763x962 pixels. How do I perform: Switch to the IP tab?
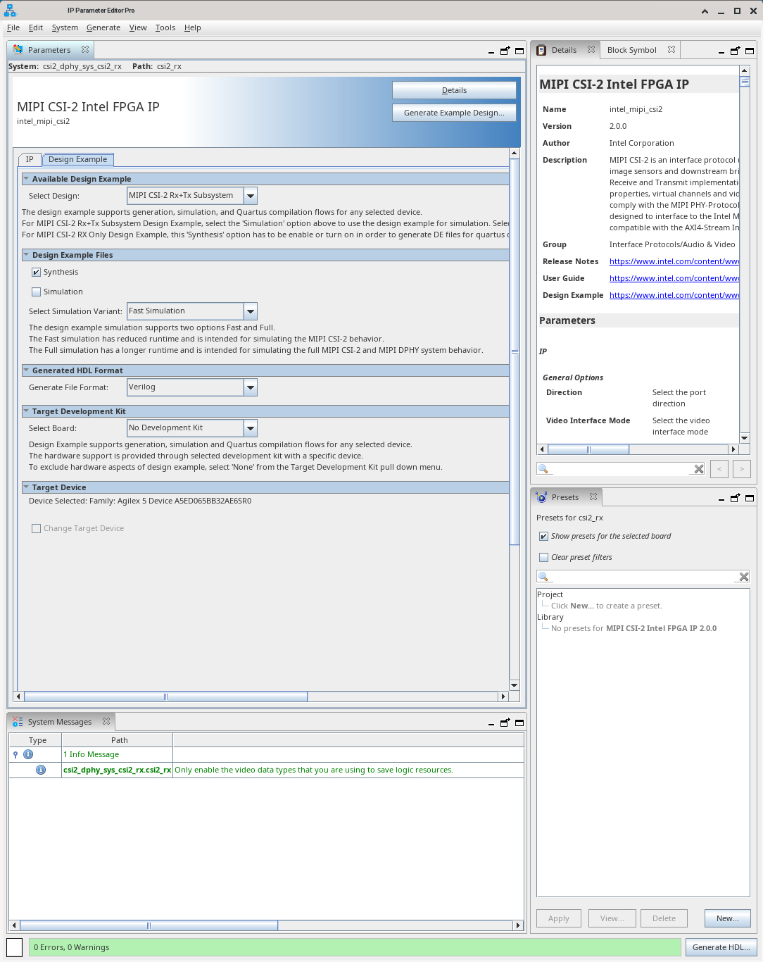[x=30, y=159]
